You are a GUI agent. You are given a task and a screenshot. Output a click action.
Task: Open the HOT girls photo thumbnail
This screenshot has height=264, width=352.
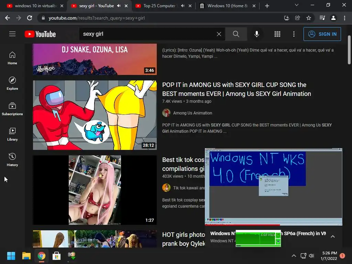click(95, 239)
